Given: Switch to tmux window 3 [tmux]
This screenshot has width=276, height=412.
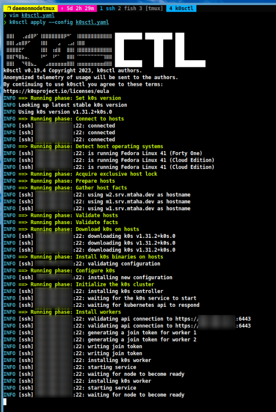Looking at the screenshot, I should (151, 8).
